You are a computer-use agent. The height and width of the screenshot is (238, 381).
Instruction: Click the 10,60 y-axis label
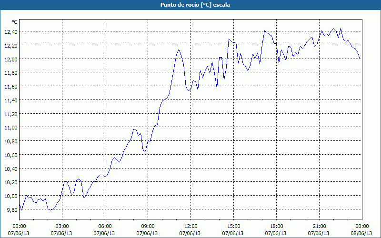point(11,155)
